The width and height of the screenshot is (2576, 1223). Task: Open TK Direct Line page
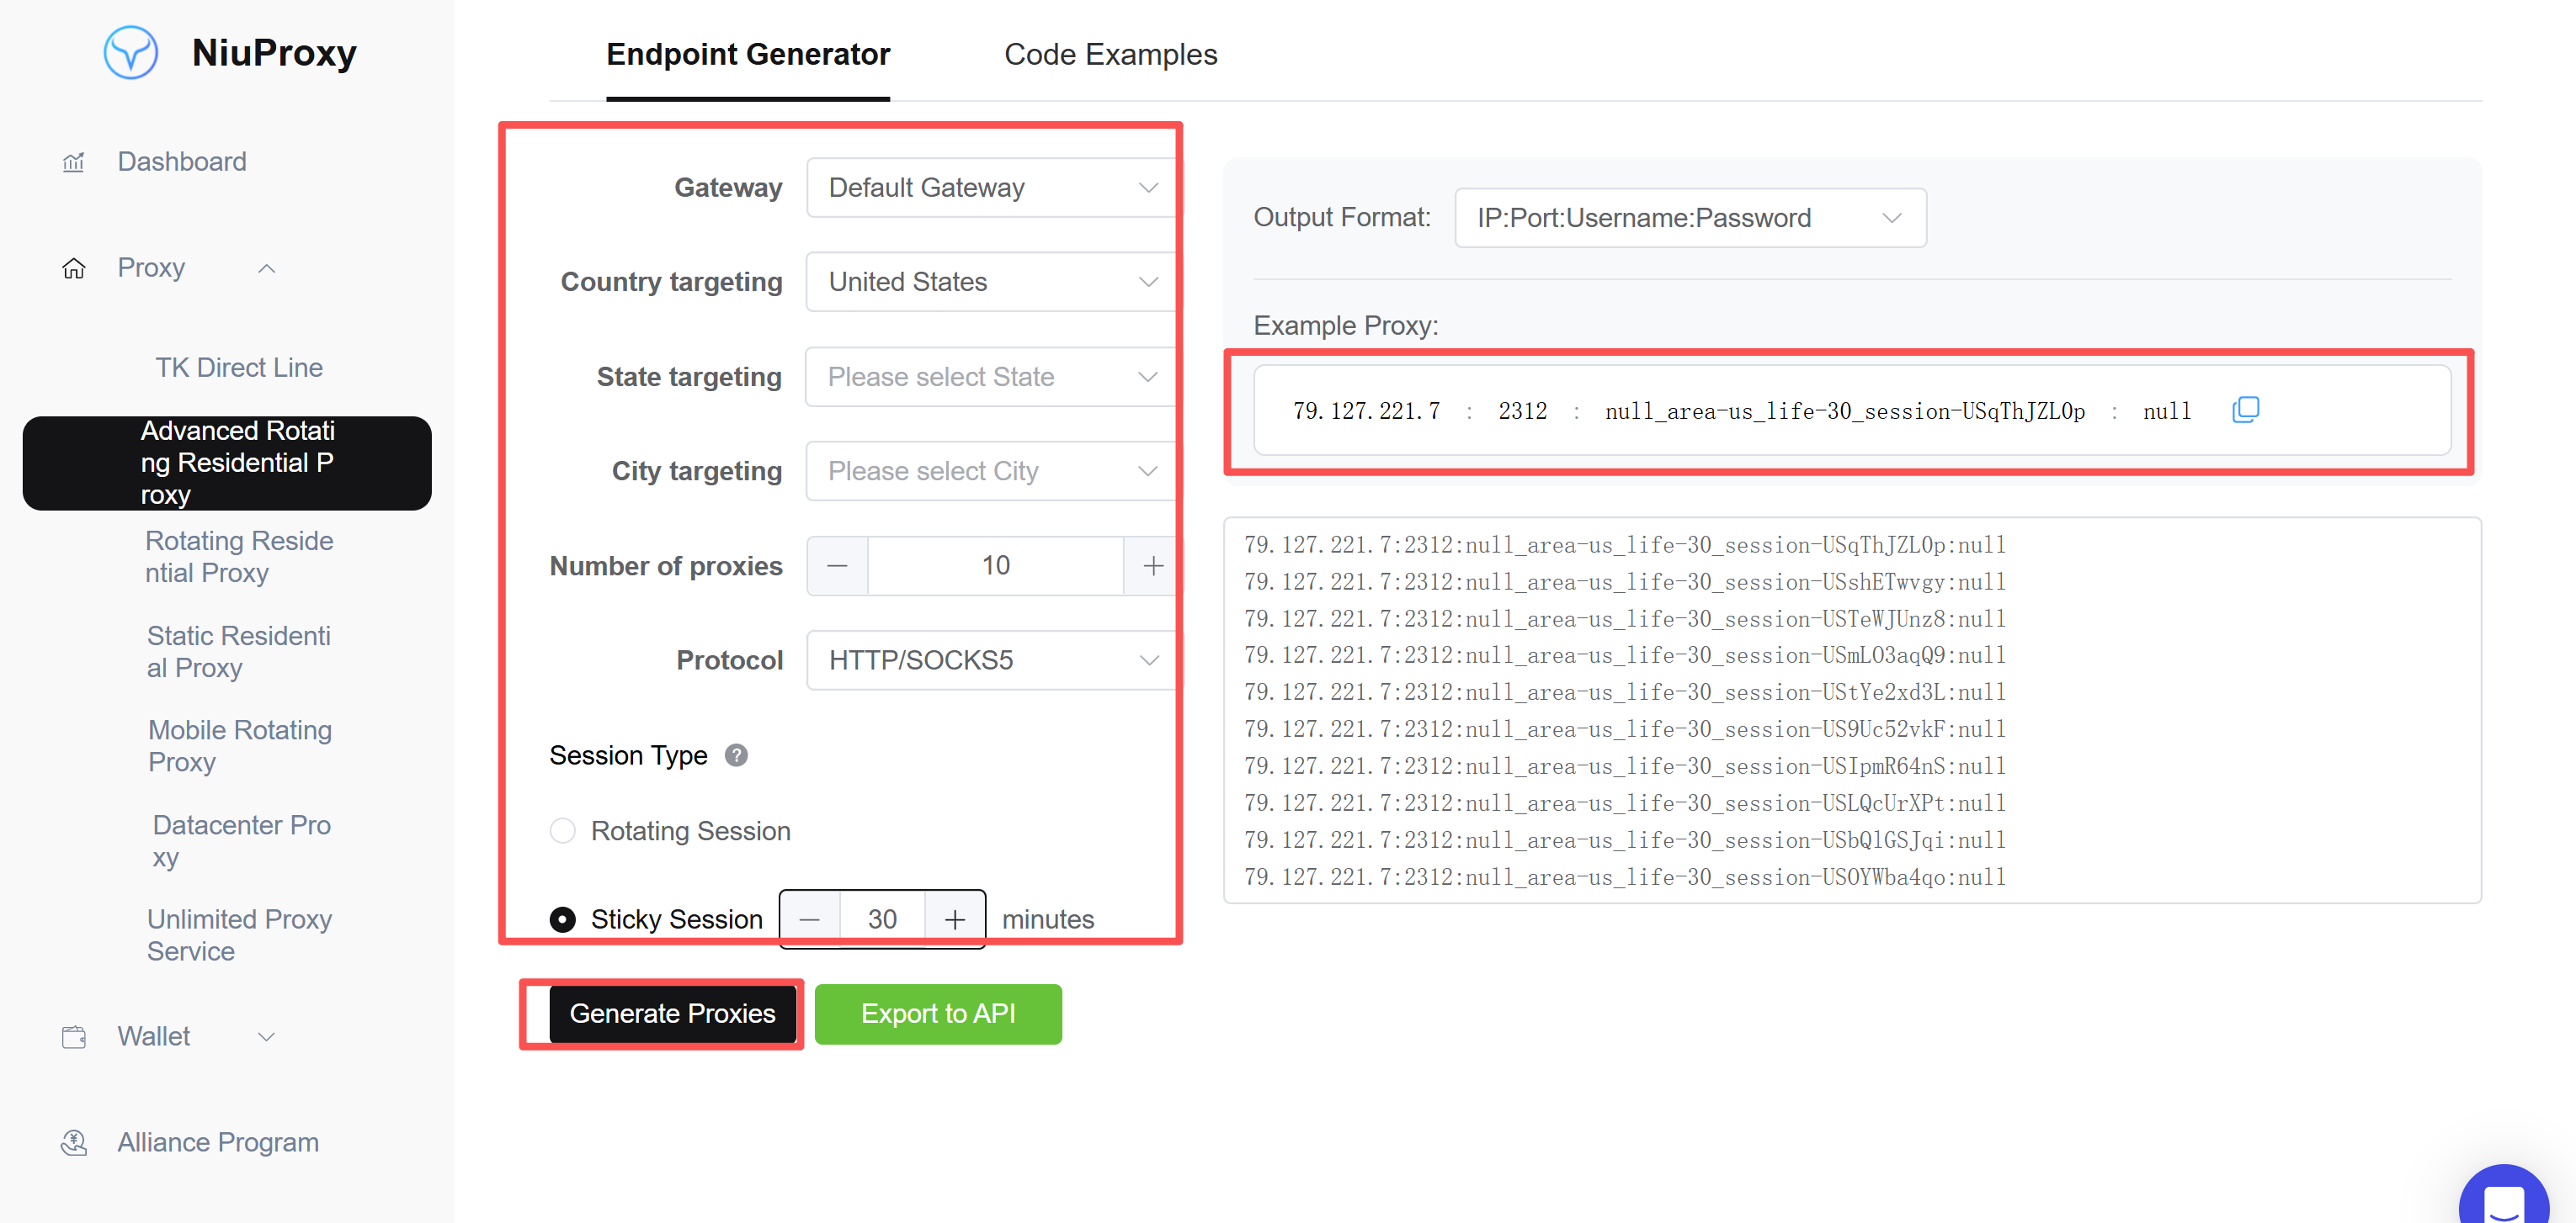pos(239,368)
